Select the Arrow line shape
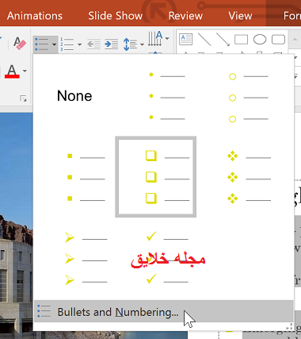The width and height of the screenshot is (301, 339). click(x=223, y=40)
